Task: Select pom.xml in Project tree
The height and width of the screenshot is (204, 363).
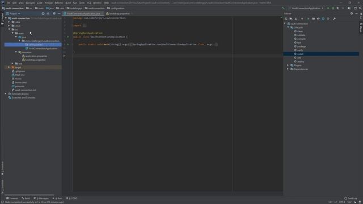Action: point(18,86)
